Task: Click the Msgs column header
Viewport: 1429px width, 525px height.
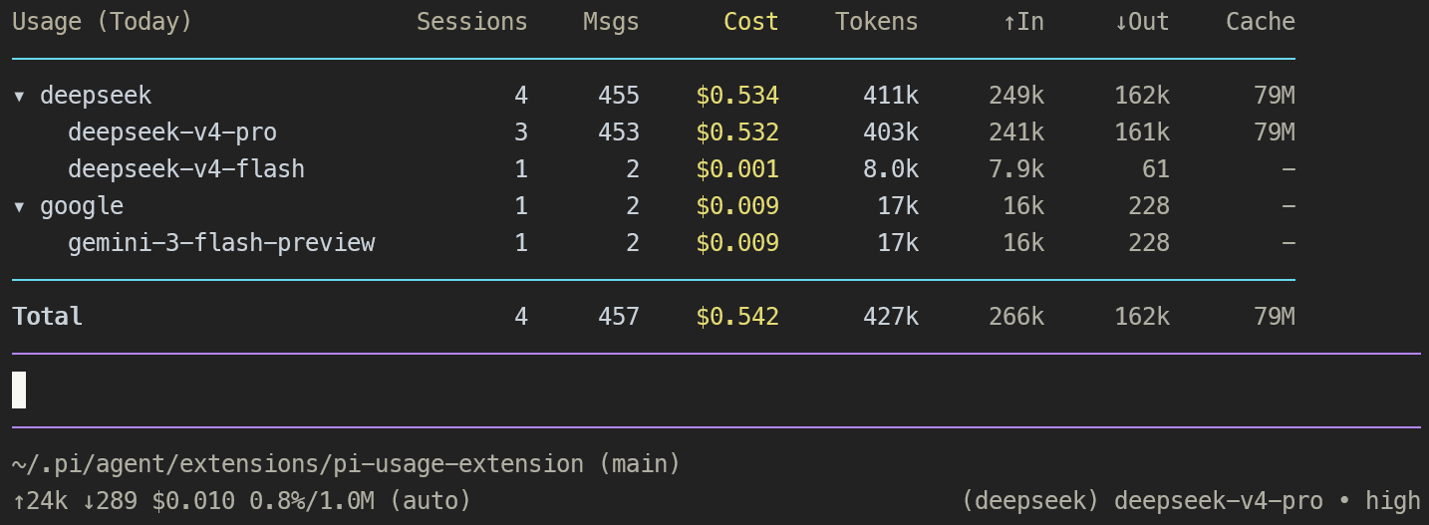Action: [x=612, y=22]
